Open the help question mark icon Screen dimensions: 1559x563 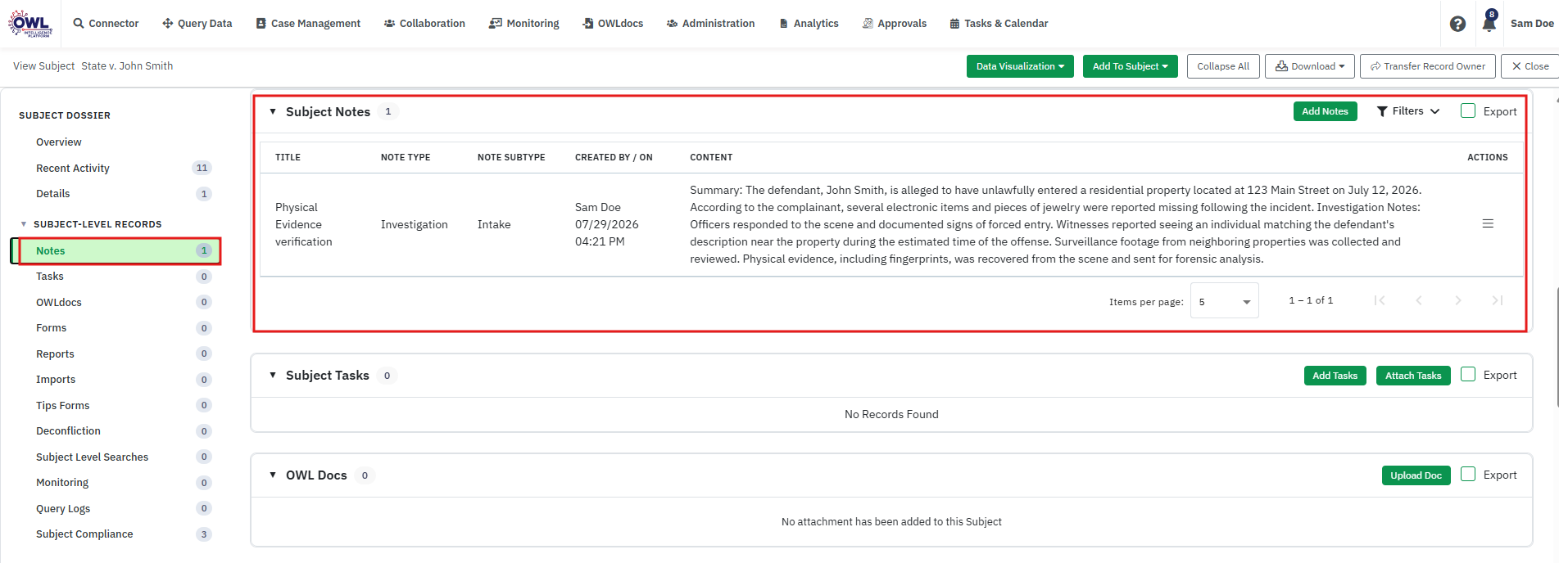point(1457,24)
